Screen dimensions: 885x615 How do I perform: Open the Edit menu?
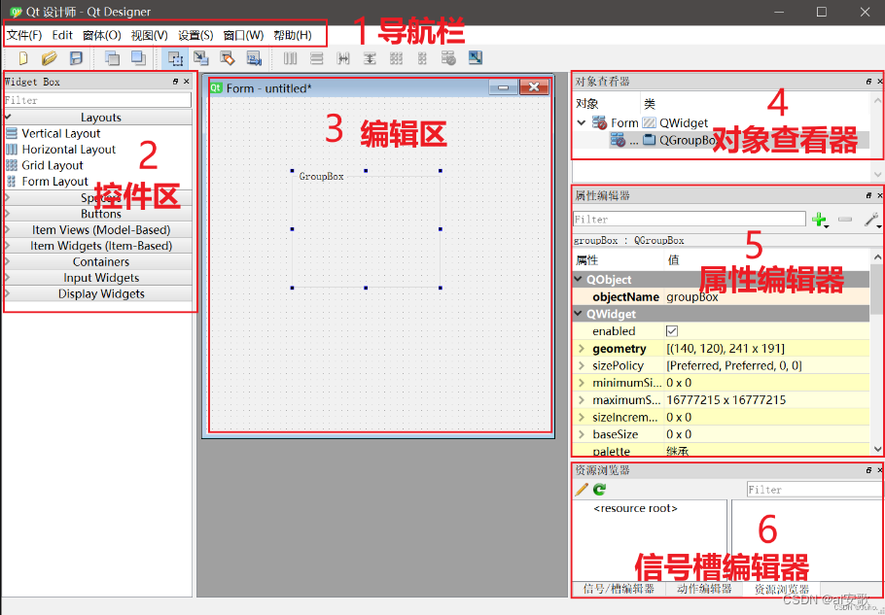click(x=62, y=35)
